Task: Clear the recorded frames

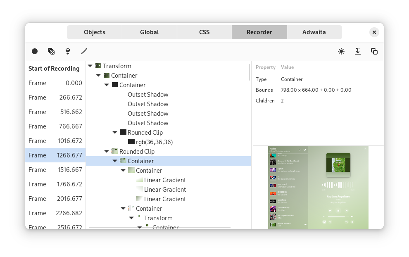Action: pos(51,51)
